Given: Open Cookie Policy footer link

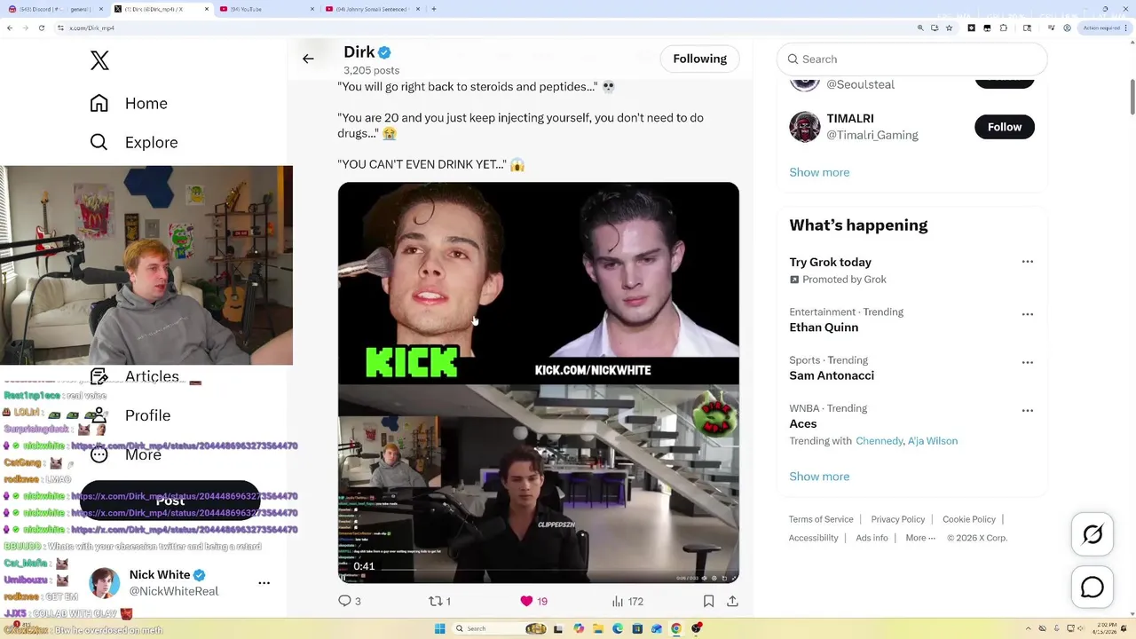Looking at the screenshot, I should [969, 519].
